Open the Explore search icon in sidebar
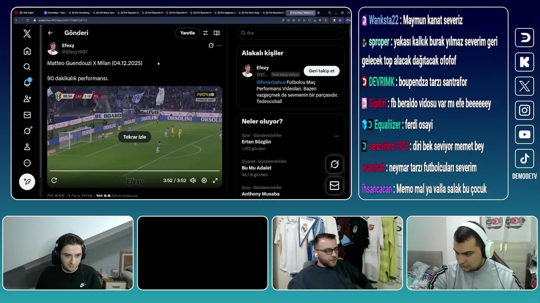The width and height of the screenshot is (540, 303). click(27, 67)
